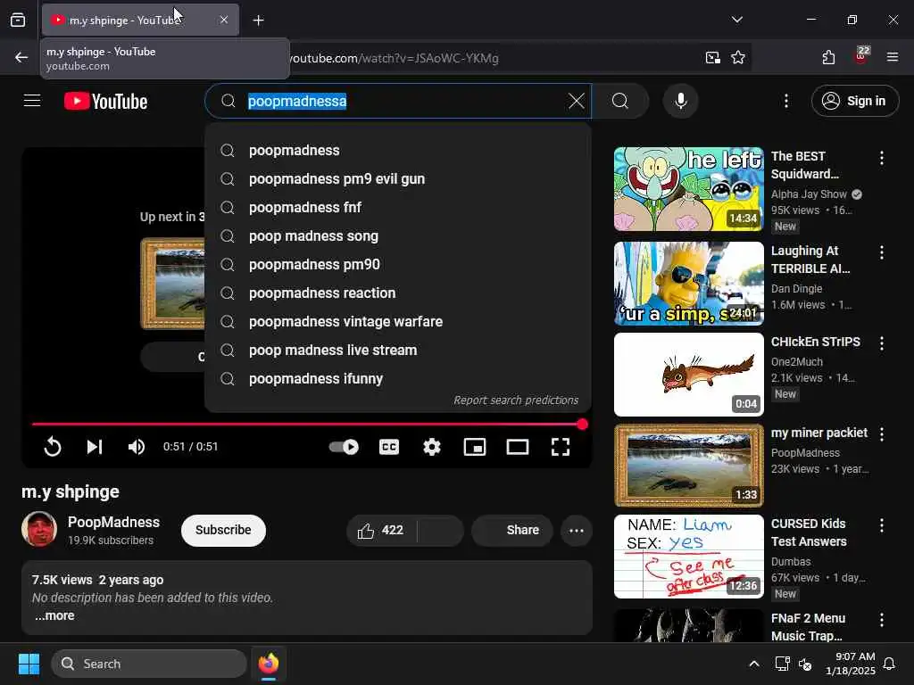This screenshot has height=685, width=914.
Task: Click Report search predictions link
Action: (x=516, y=400)
